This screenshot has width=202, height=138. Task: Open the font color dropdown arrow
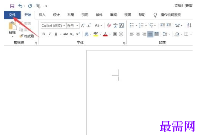pyautogui.click(x=110, y=34)
